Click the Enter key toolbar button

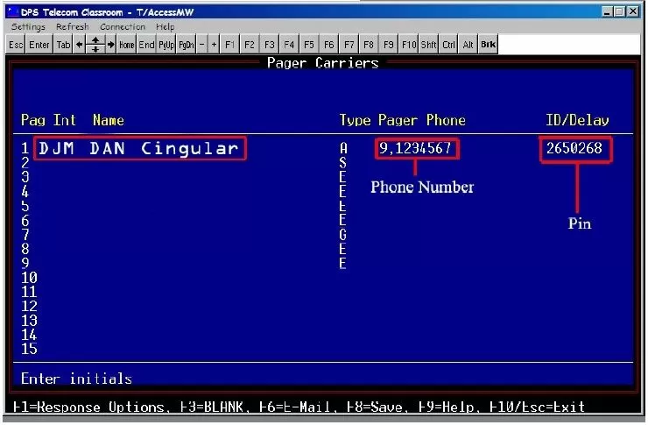tap(39, 44)
